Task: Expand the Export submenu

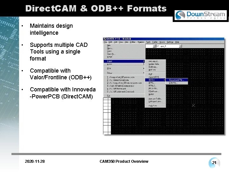Action: click(x=124, y=64)
